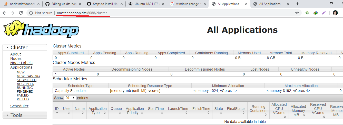Click the Memory Total 8 GB value

pos(271,58)
